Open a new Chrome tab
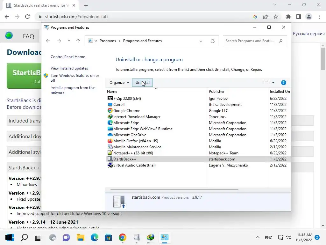This screenshot has width=326, height=245. pyautogui.click(x=86, y=6)
